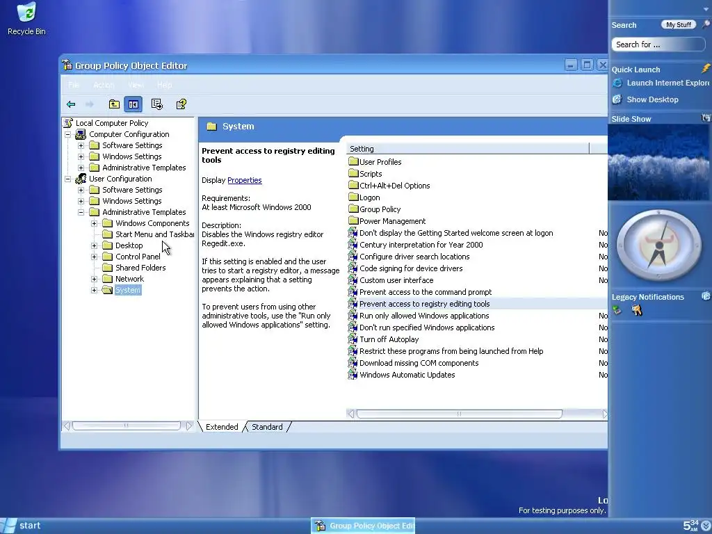Image resolution: width=712 pixels, height=534 pixels.
Task: Expand Administrative Templates under Computer Configuration
Action: click(81, 168)
